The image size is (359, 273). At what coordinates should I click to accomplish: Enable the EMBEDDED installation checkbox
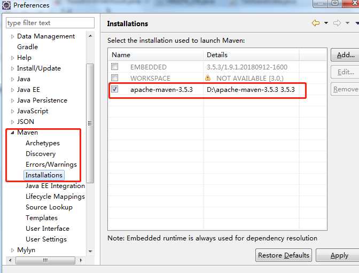pyautogui.click(x=114, y=67)
